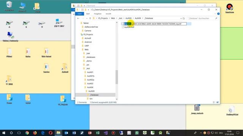Viewport: 243px width, 136px height.
Task: Launch Edge from the taskbar
Action: (43, 133)
